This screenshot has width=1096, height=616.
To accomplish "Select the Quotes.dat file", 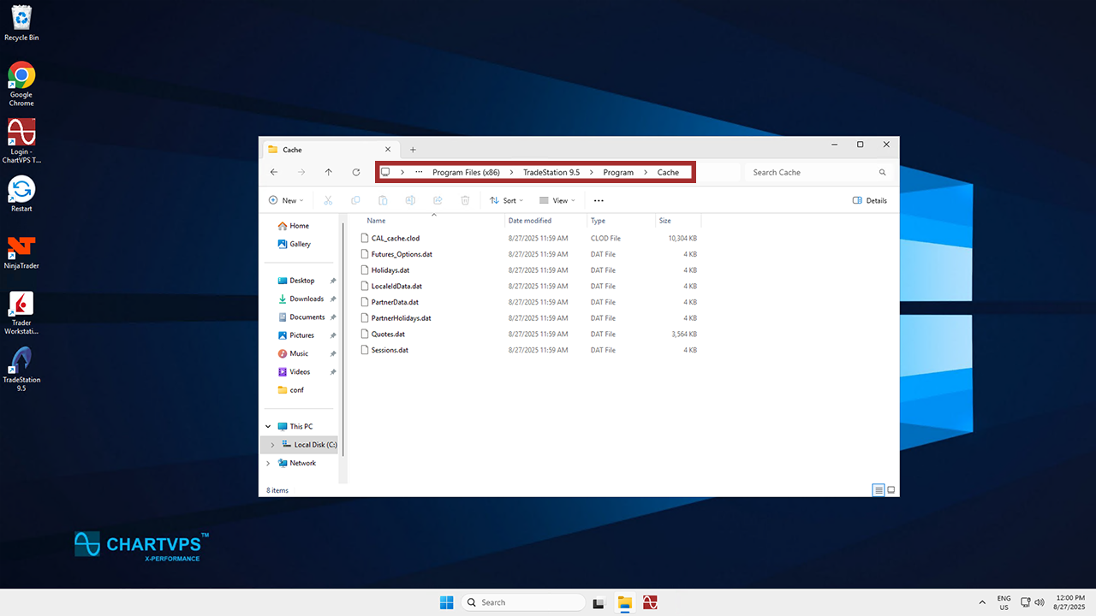I will tap(388, 334).
